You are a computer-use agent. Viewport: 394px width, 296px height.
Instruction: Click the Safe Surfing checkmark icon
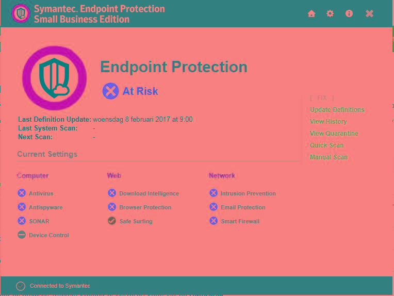(112, 221)
